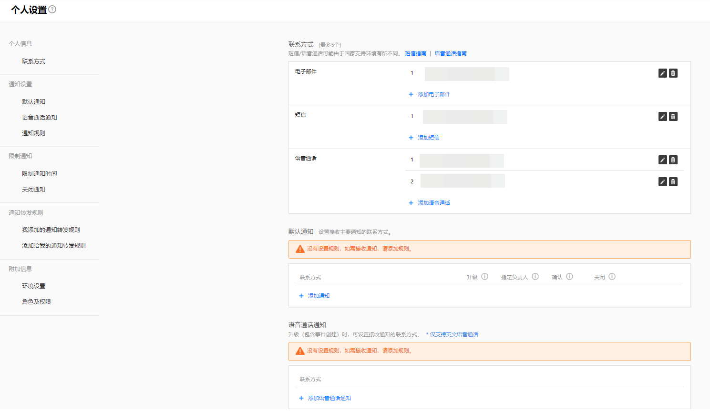
Task: Delete the second voice call contact
Action: tap(673, 182)
